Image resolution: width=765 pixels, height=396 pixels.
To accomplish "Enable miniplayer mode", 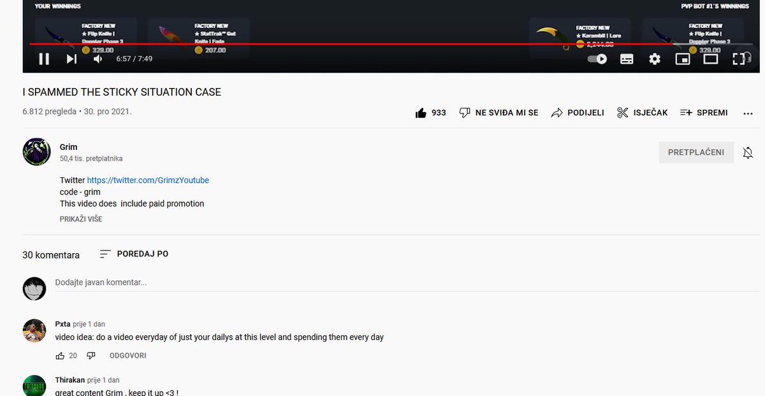I will (683, 59).
